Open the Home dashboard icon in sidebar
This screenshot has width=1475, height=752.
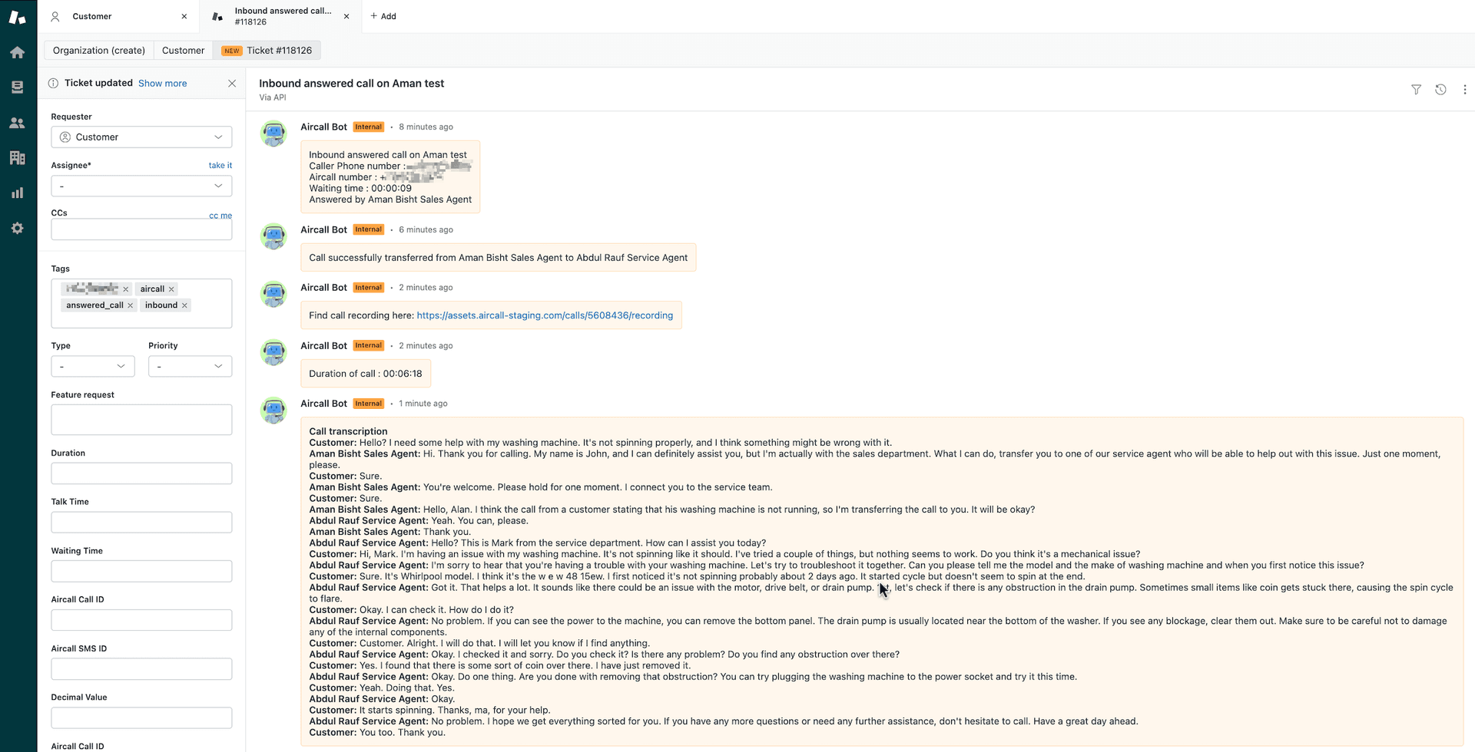click(17, 52)
